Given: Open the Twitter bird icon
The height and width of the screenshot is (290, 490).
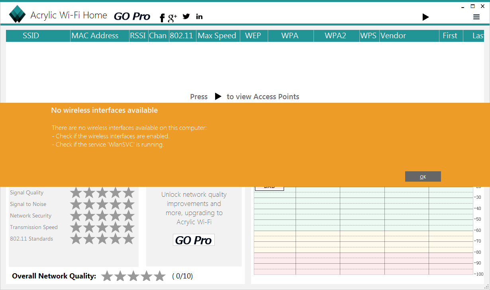Looking at the screenshot, I should coord(186,16).
